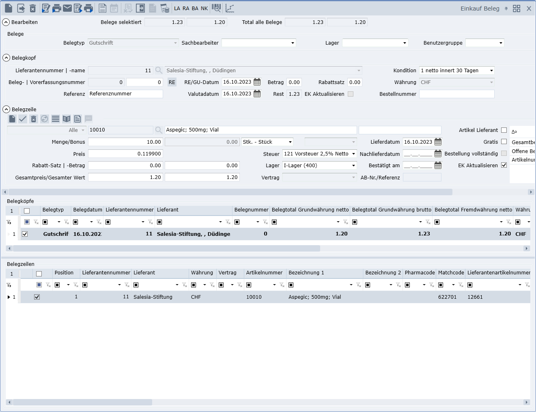The height and width of the screenshot is (412, 536).
Task: Sort by Belegdatum column header
Action: (x=88, y=210)
